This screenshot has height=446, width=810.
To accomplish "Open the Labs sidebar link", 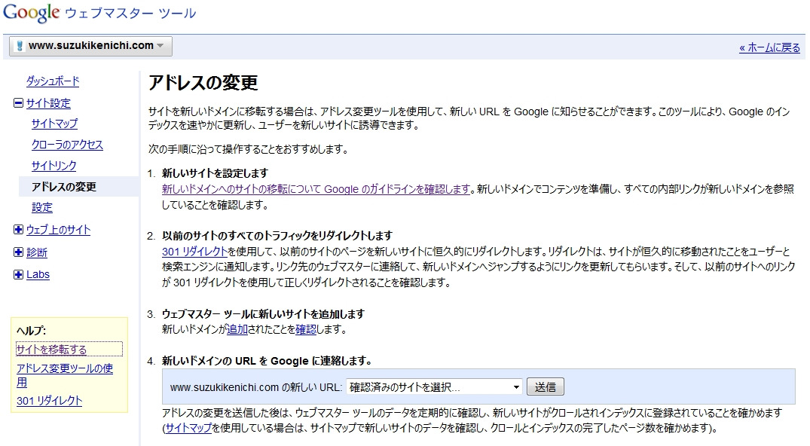I will pos(38,274).
